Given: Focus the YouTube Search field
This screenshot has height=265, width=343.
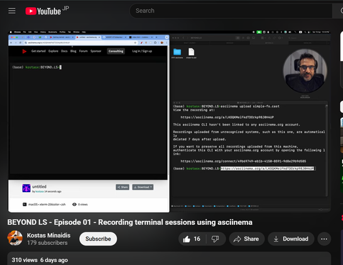Looking at the screenshot, I should click(231, 11).
